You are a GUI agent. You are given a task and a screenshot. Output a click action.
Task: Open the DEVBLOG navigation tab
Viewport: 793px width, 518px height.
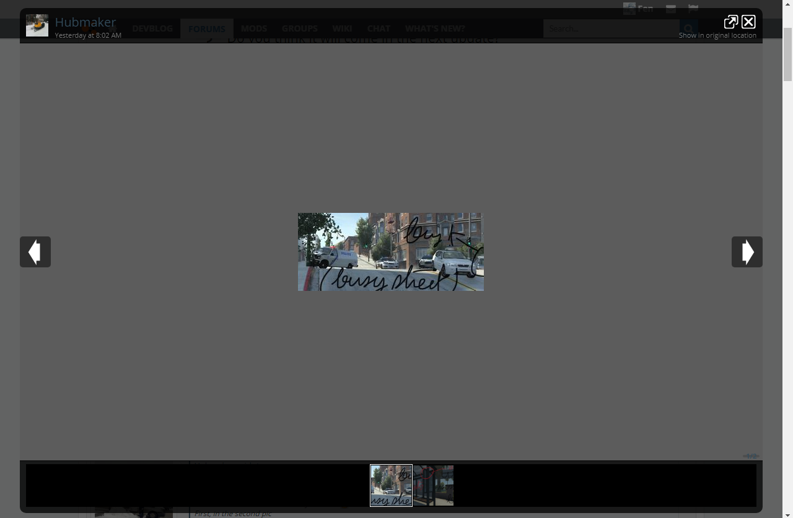tap(152, 28)
